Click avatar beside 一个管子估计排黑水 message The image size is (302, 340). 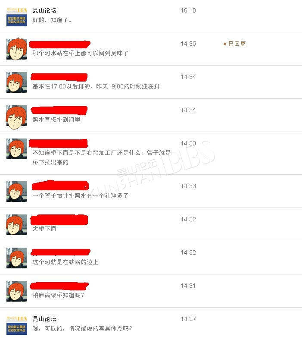17,192
